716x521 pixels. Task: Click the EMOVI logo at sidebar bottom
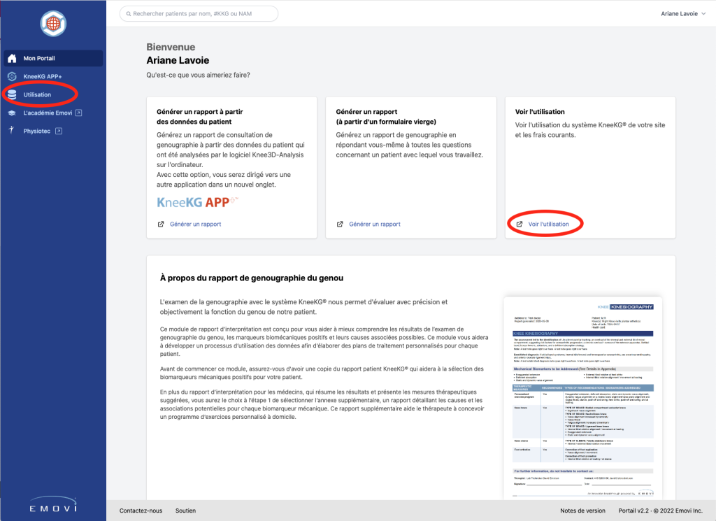[53, 504]
